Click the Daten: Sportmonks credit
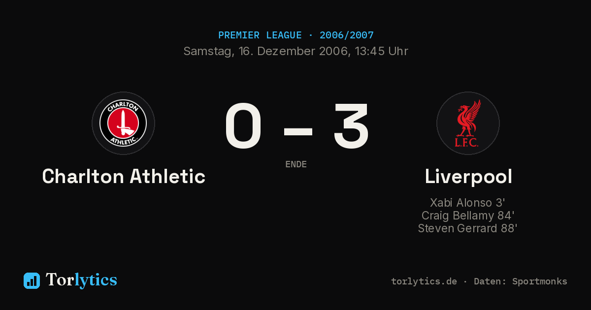Viewport: 591px width, 310px height. (x=521, y=281)
